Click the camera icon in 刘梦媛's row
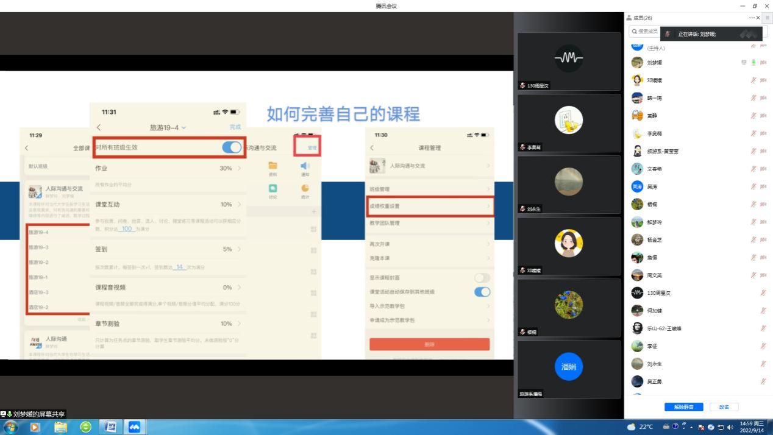Viewport: 773px width, 435px height. coord(763,62)
